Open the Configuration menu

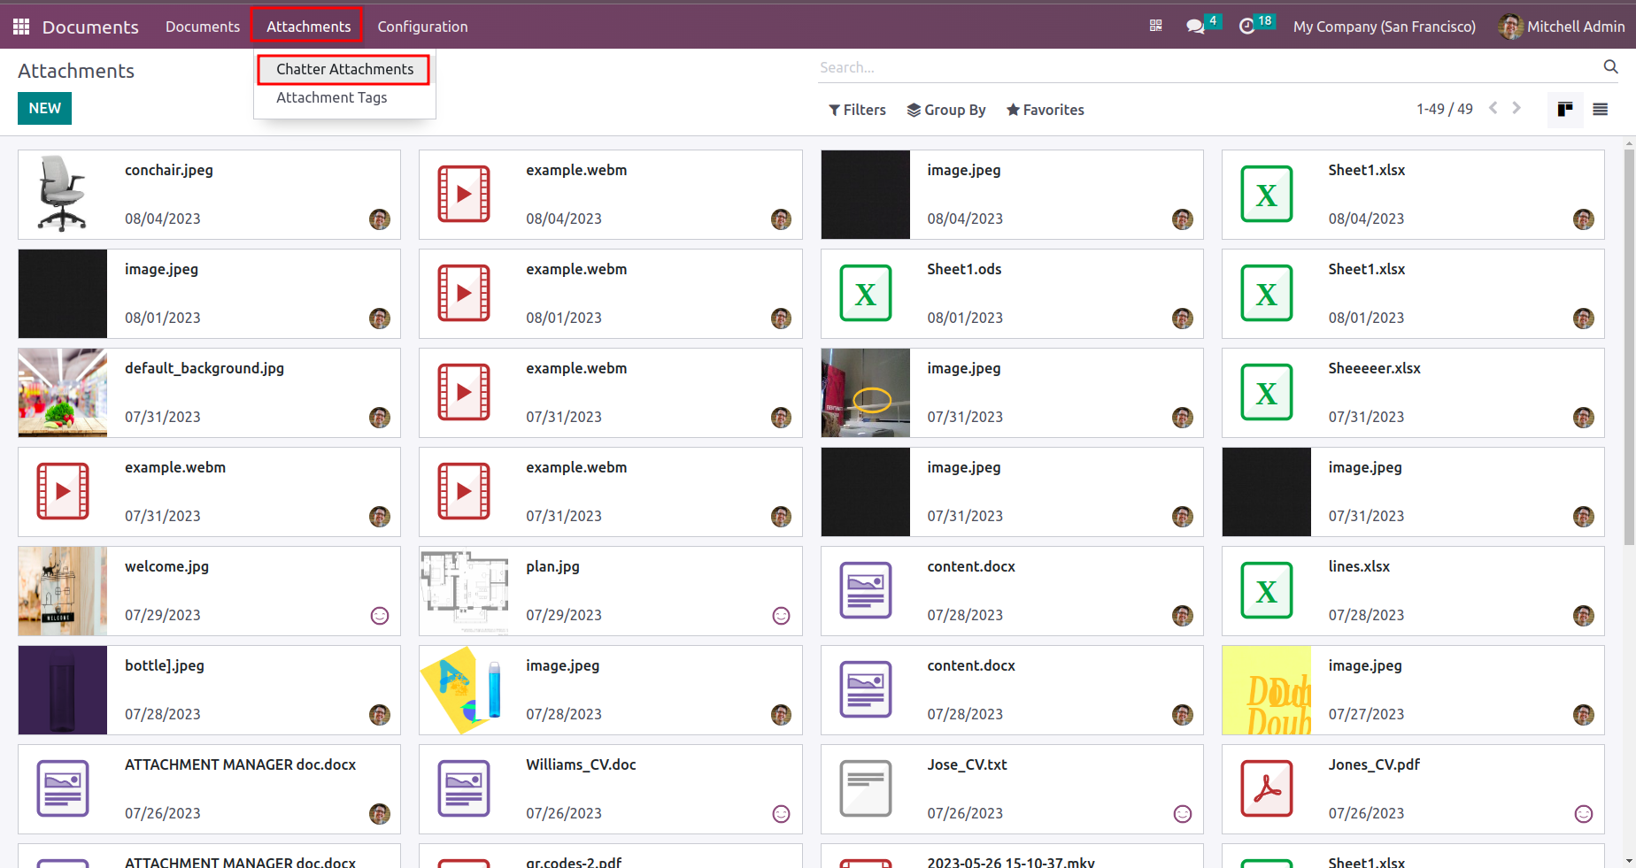[422, 27]
